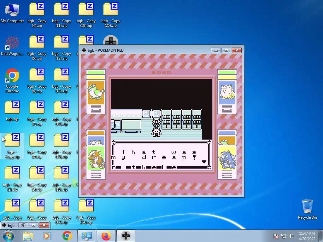
Task: Open Action Center flag in system tray
Action: pyautogui.click(x=276, y=236)
